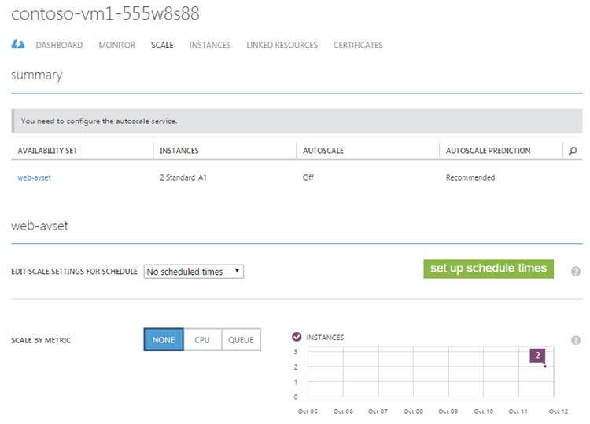Click help icon beside set up schedule times
This screenshot has height=424, width=590.
click(576, 271)
